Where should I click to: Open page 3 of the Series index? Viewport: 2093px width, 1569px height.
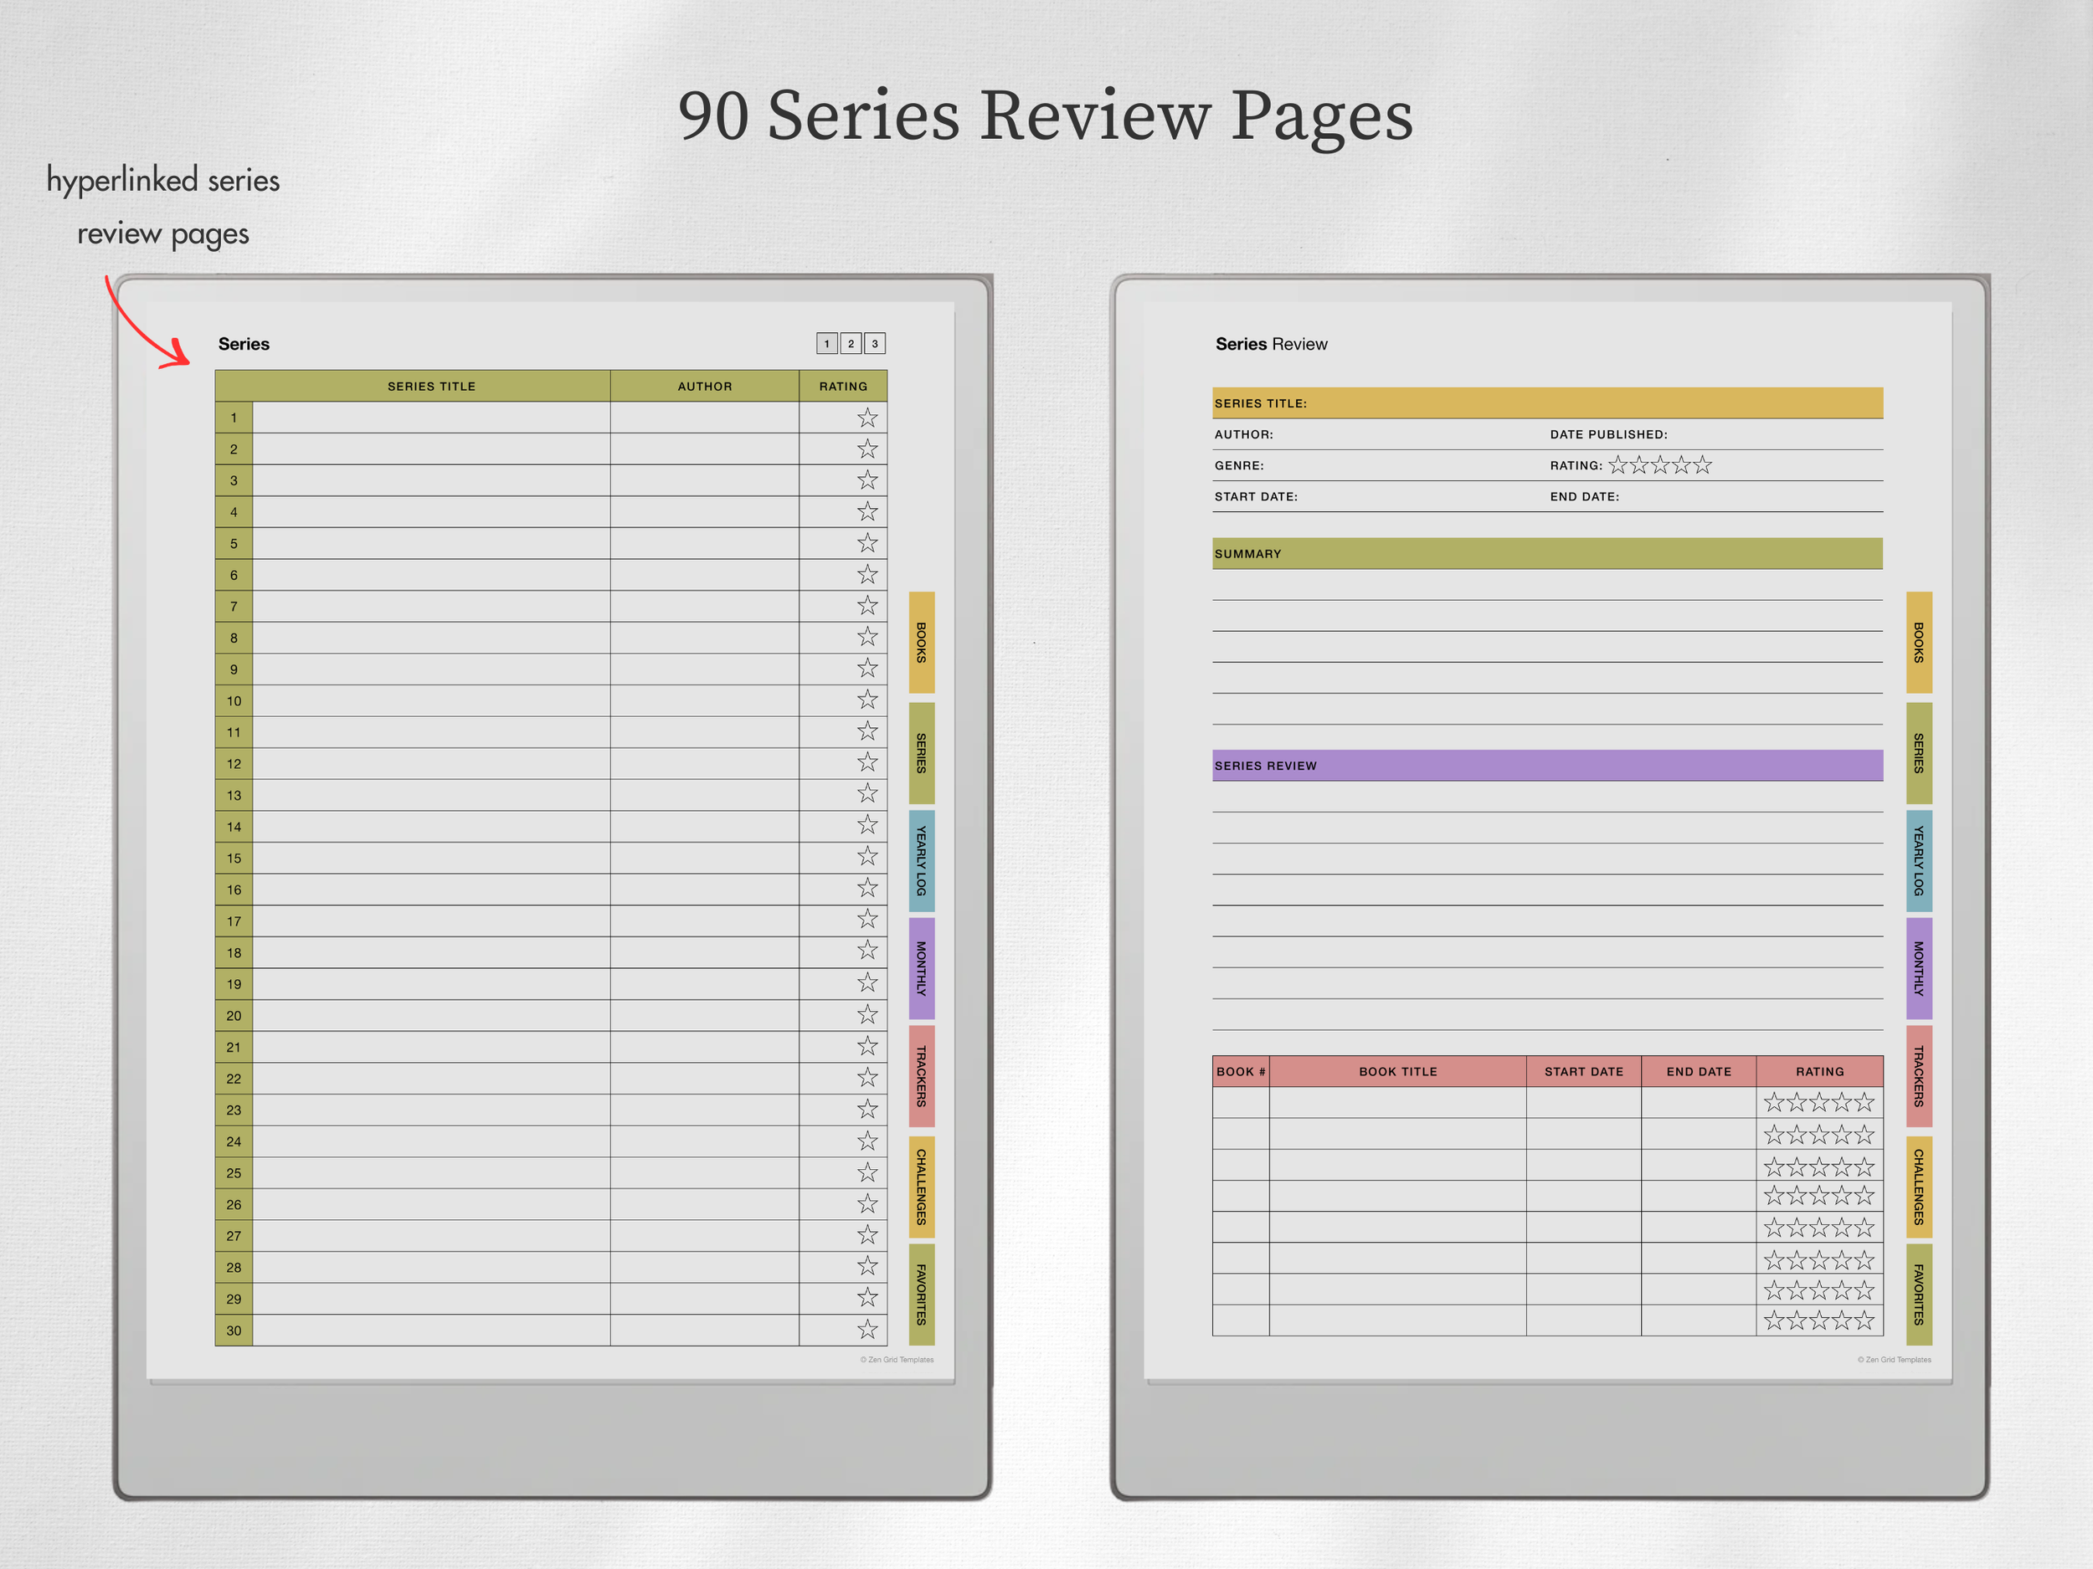(x=874, y=343)
